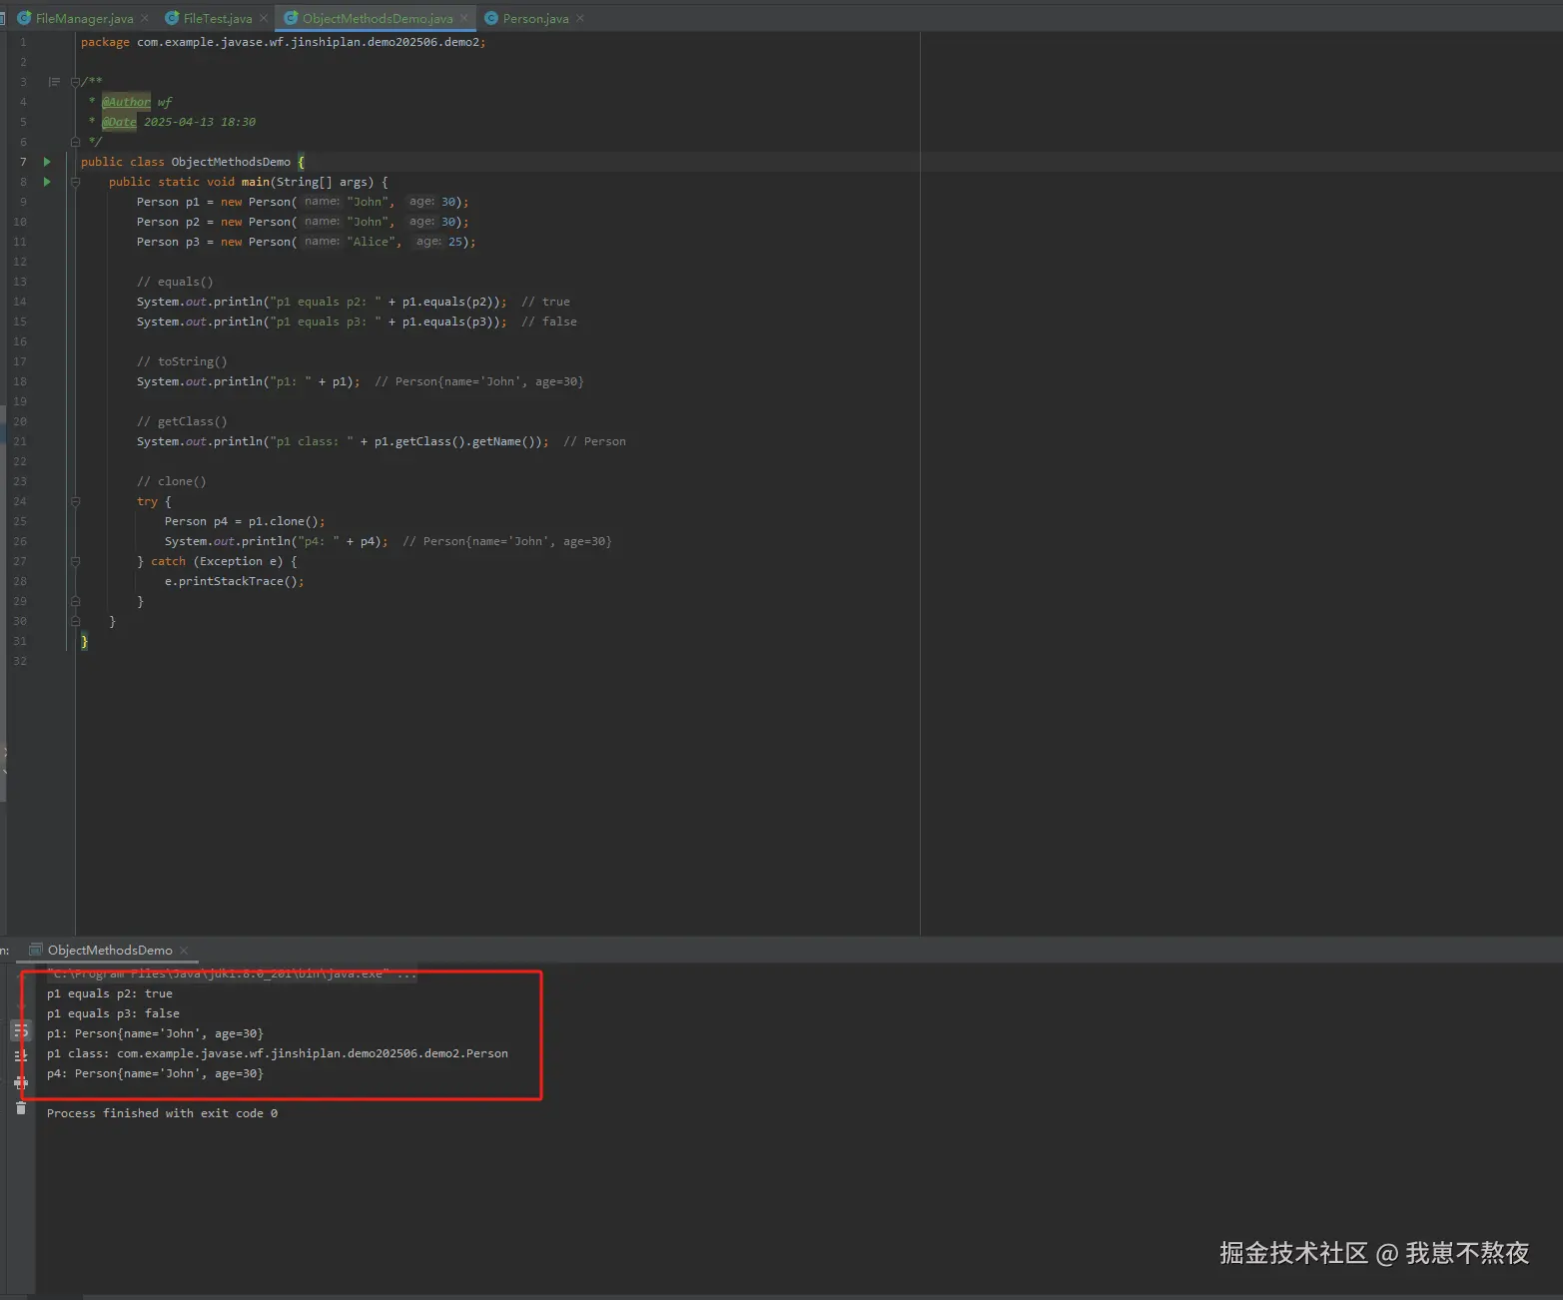The height and width of the screenshot is (1300, 1563).
Task: Close the FileManager.java editor tab
Action: (145, 18)
